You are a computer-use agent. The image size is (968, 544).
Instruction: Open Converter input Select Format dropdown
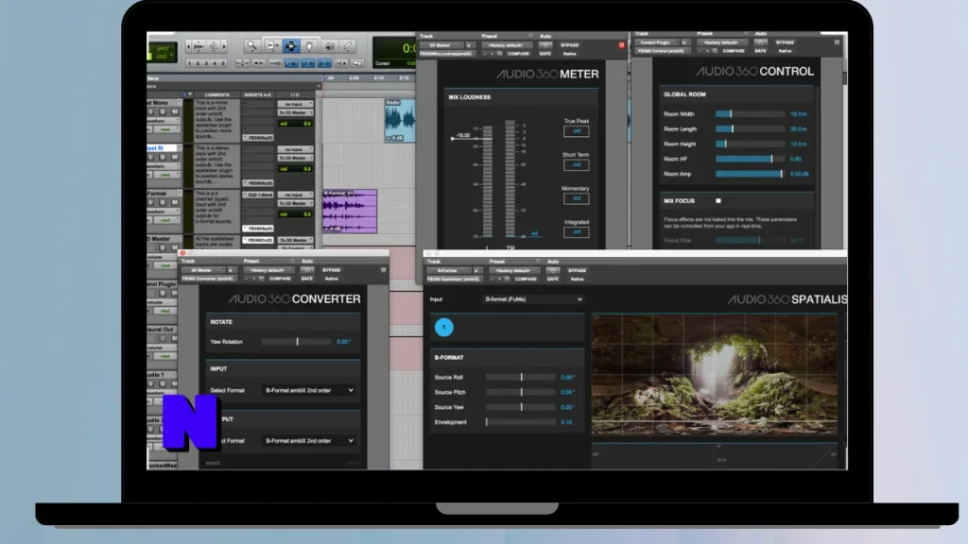click(309, 390)
